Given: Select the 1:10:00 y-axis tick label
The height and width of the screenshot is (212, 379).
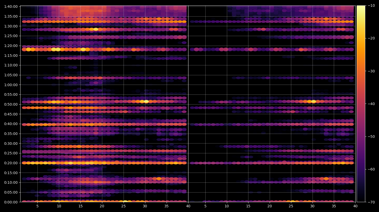Looking at the screenshot, I should tap(11, 65).
